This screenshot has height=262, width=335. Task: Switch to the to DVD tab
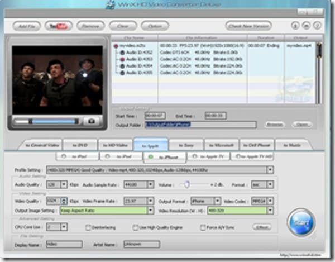pyautogui.click(x=80, y=145)
